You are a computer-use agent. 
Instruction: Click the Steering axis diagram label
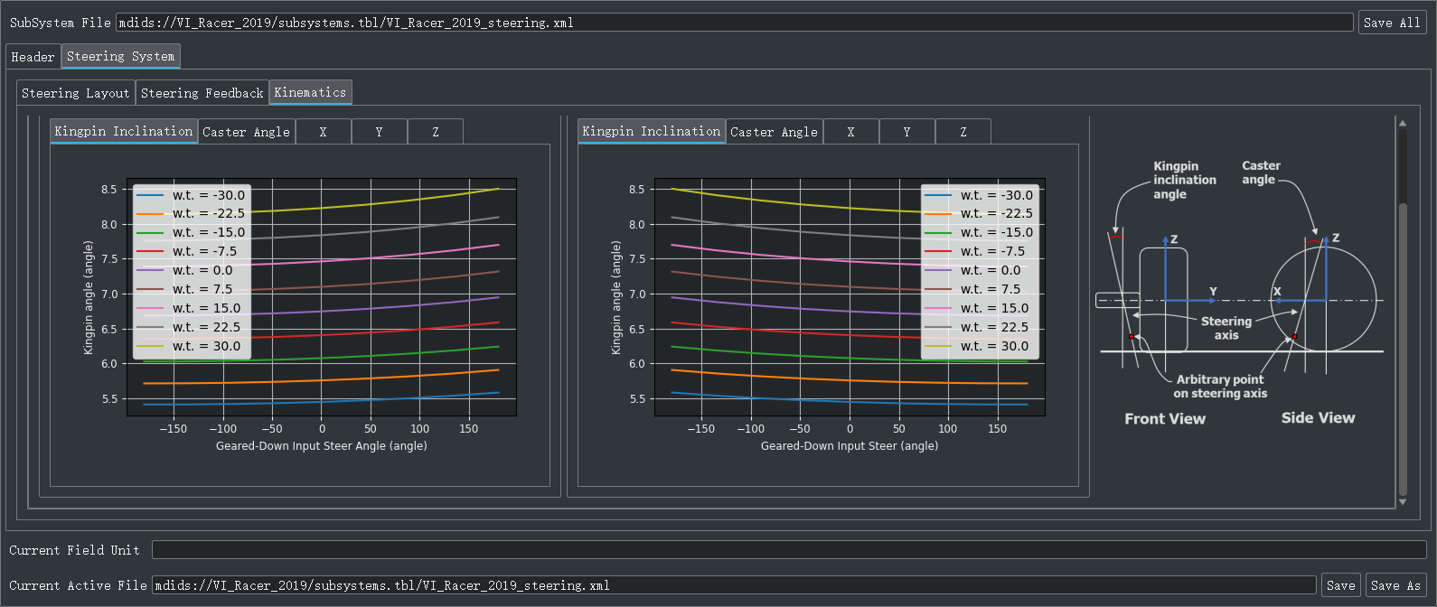1226,328
